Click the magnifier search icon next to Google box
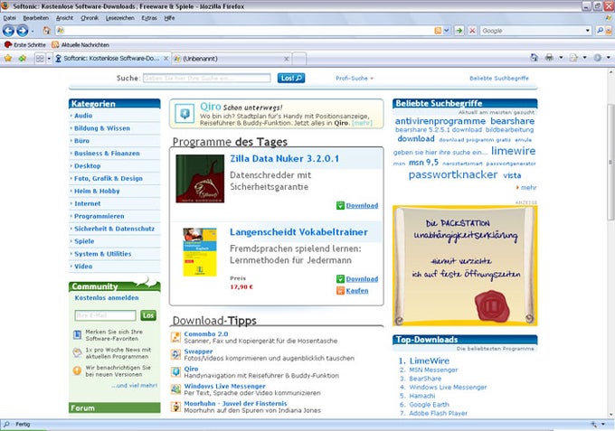 coord(600,31)
